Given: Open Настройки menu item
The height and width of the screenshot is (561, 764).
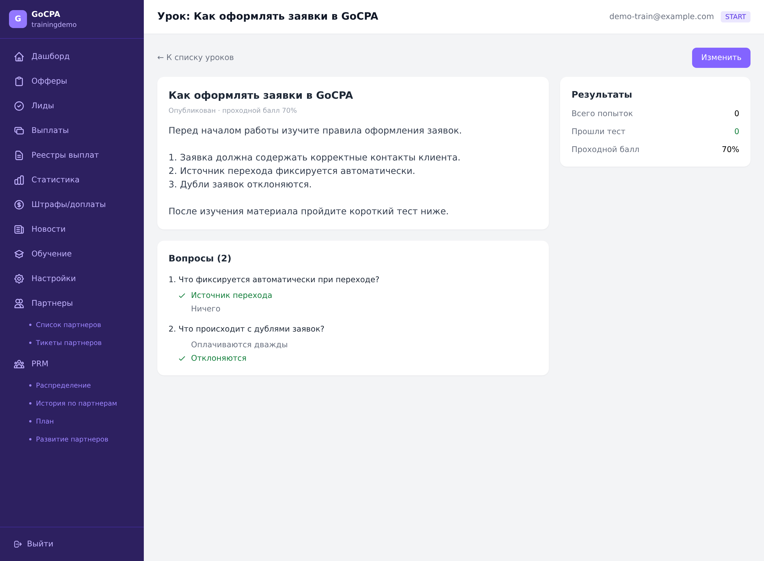Looking at the screenshot, I should click(72, 279).
